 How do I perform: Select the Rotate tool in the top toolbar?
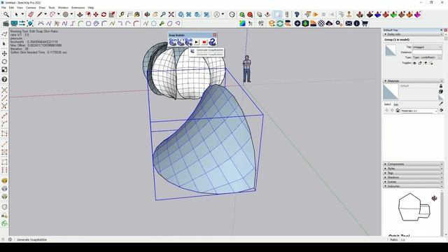tap(104, 15)
